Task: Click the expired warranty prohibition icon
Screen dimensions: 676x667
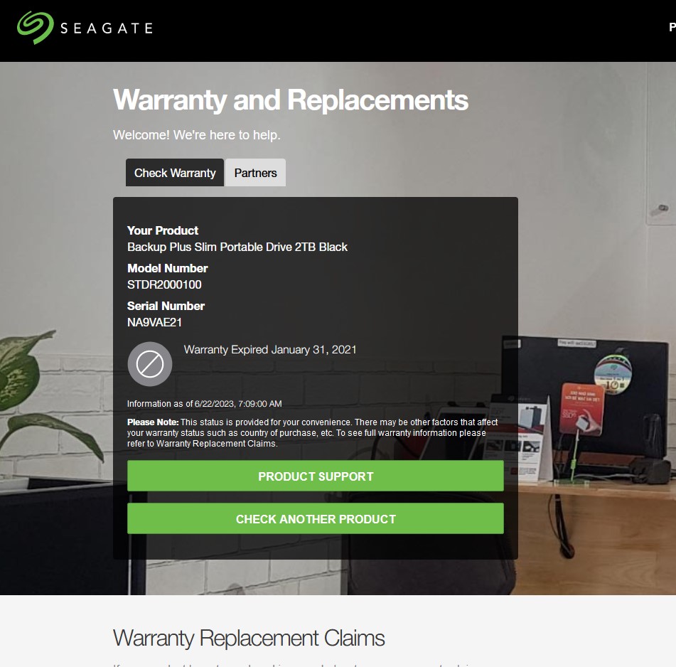Action: pos(149,364)
